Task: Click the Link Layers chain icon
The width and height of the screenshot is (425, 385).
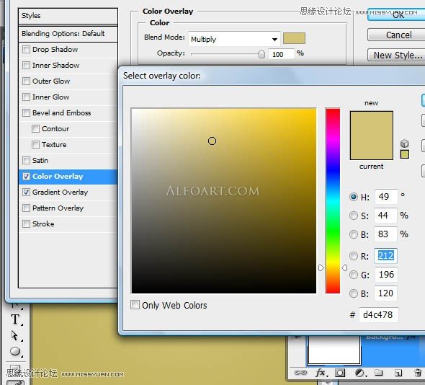Action: (x=300, y=373)
